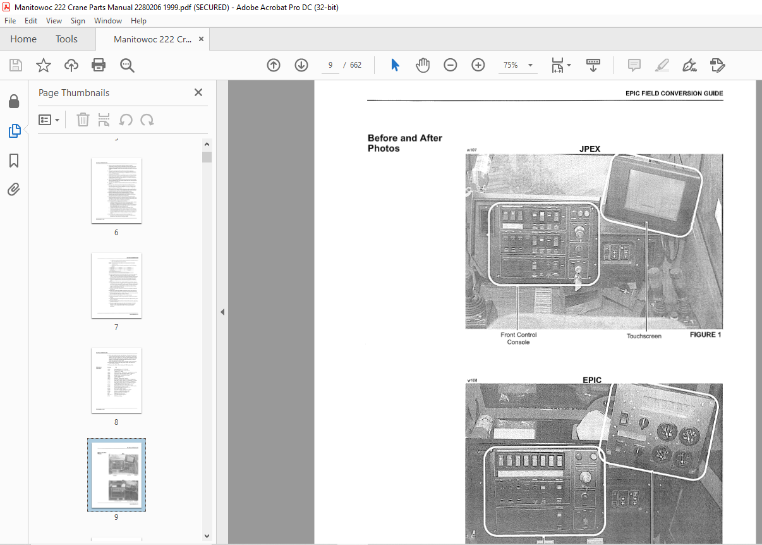The height and width of the screenshot is (545, 762).
Task: Click the insert page break icon
Action: point(104,120)
